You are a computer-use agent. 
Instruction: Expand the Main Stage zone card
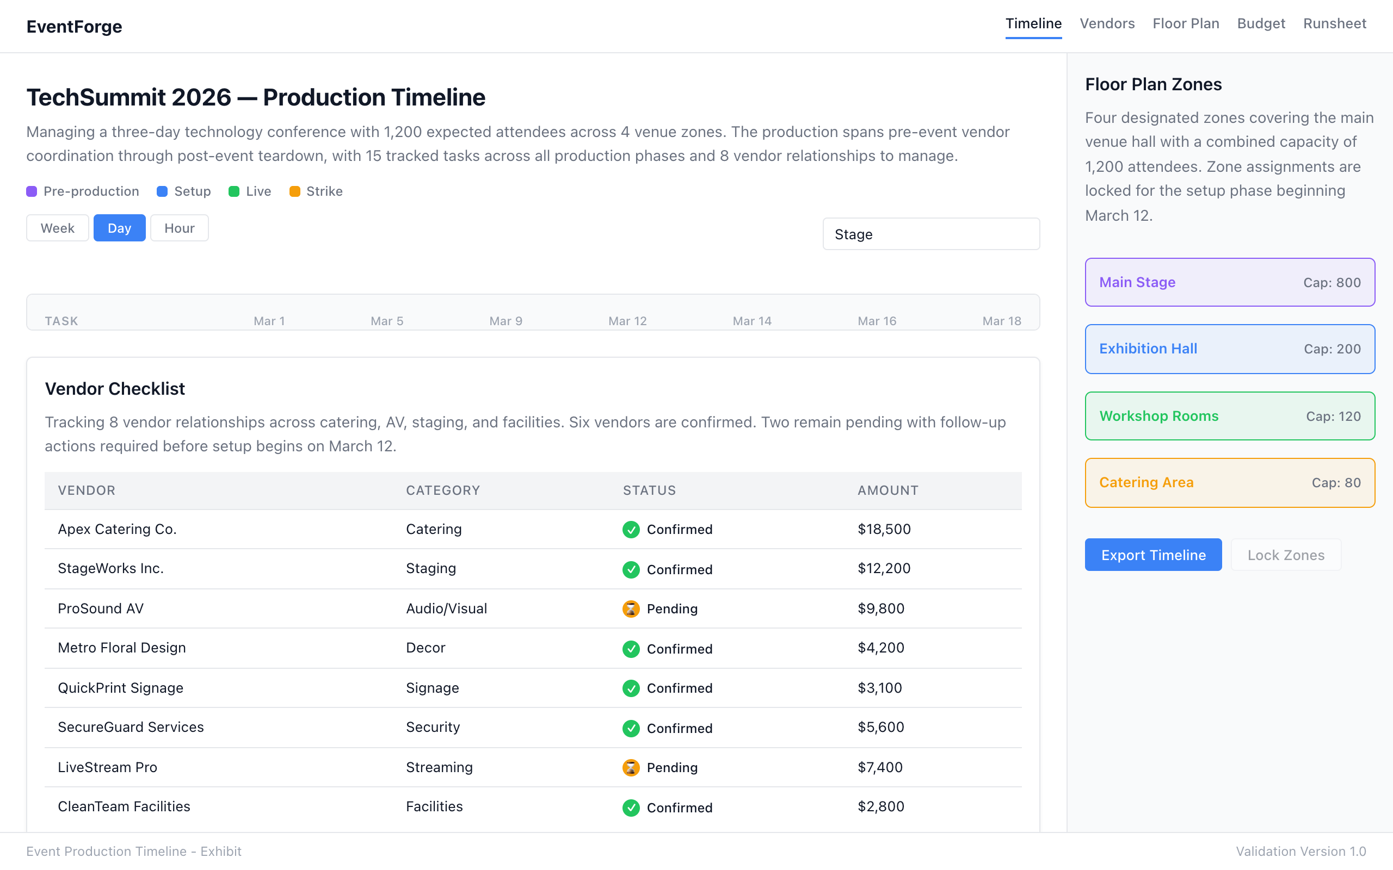pyautogui.click(x=1230, y=282)
